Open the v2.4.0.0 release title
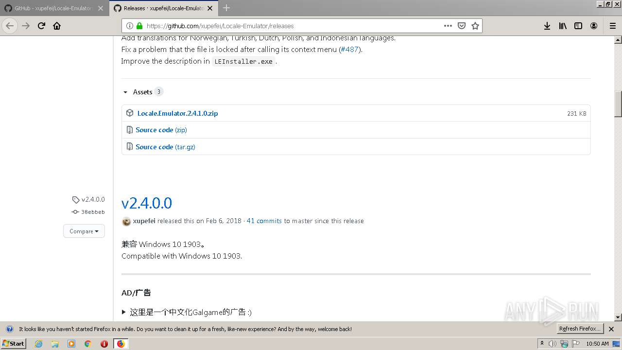 (x=147, y=203)
